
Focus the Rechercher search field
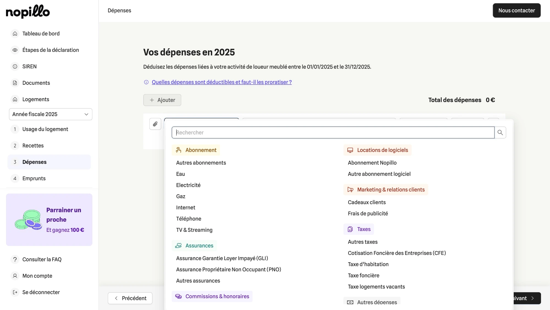click(x=333, y=133)
